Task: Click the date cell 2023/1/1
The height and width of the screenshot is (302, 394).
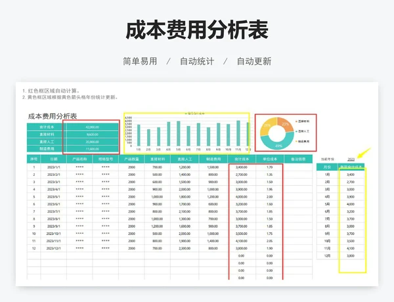Action: click(x=54, y=167)
